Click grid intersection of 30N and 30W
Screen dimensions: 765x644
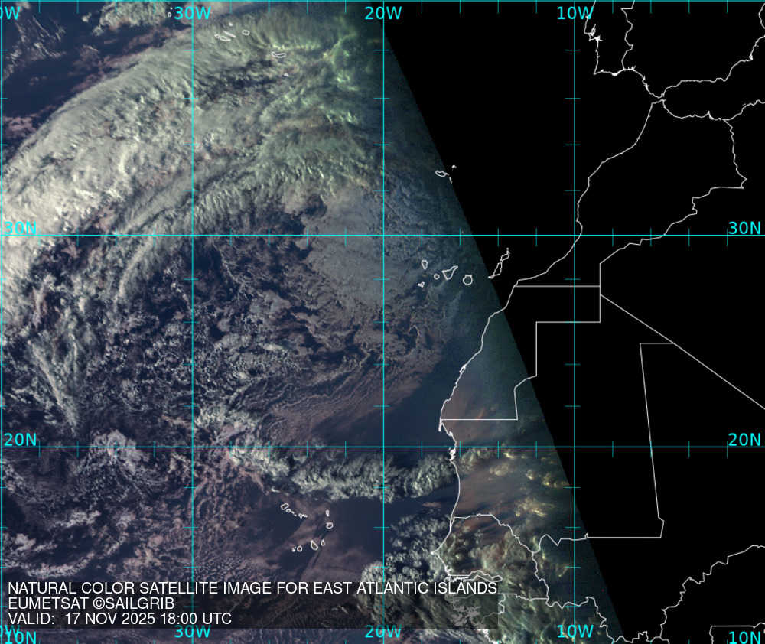tap(192, 236)
